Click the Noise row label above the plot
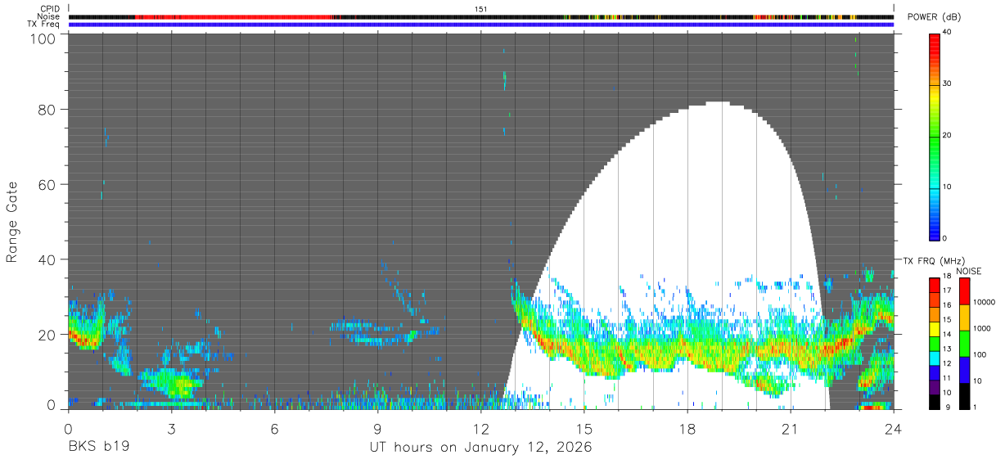The width and height of the screenshot is (1005, 464). (48, 16)
